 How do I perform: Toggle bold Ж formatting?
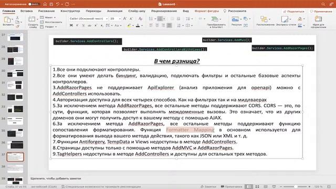tap(71, 26)
